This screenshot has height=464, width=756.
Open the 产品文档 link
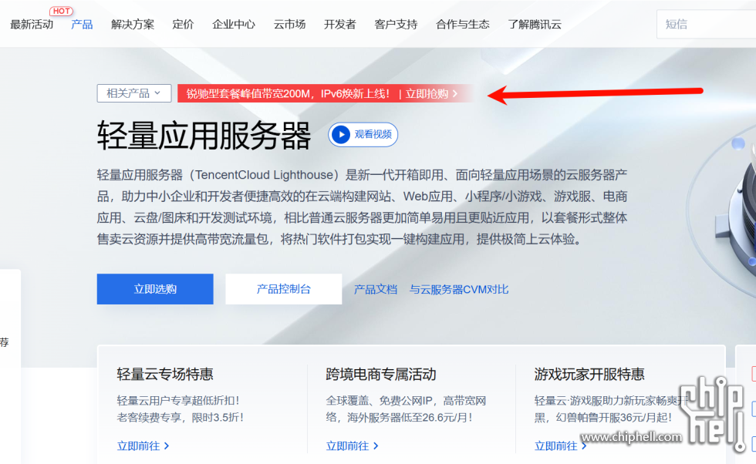tap(376, 290)
